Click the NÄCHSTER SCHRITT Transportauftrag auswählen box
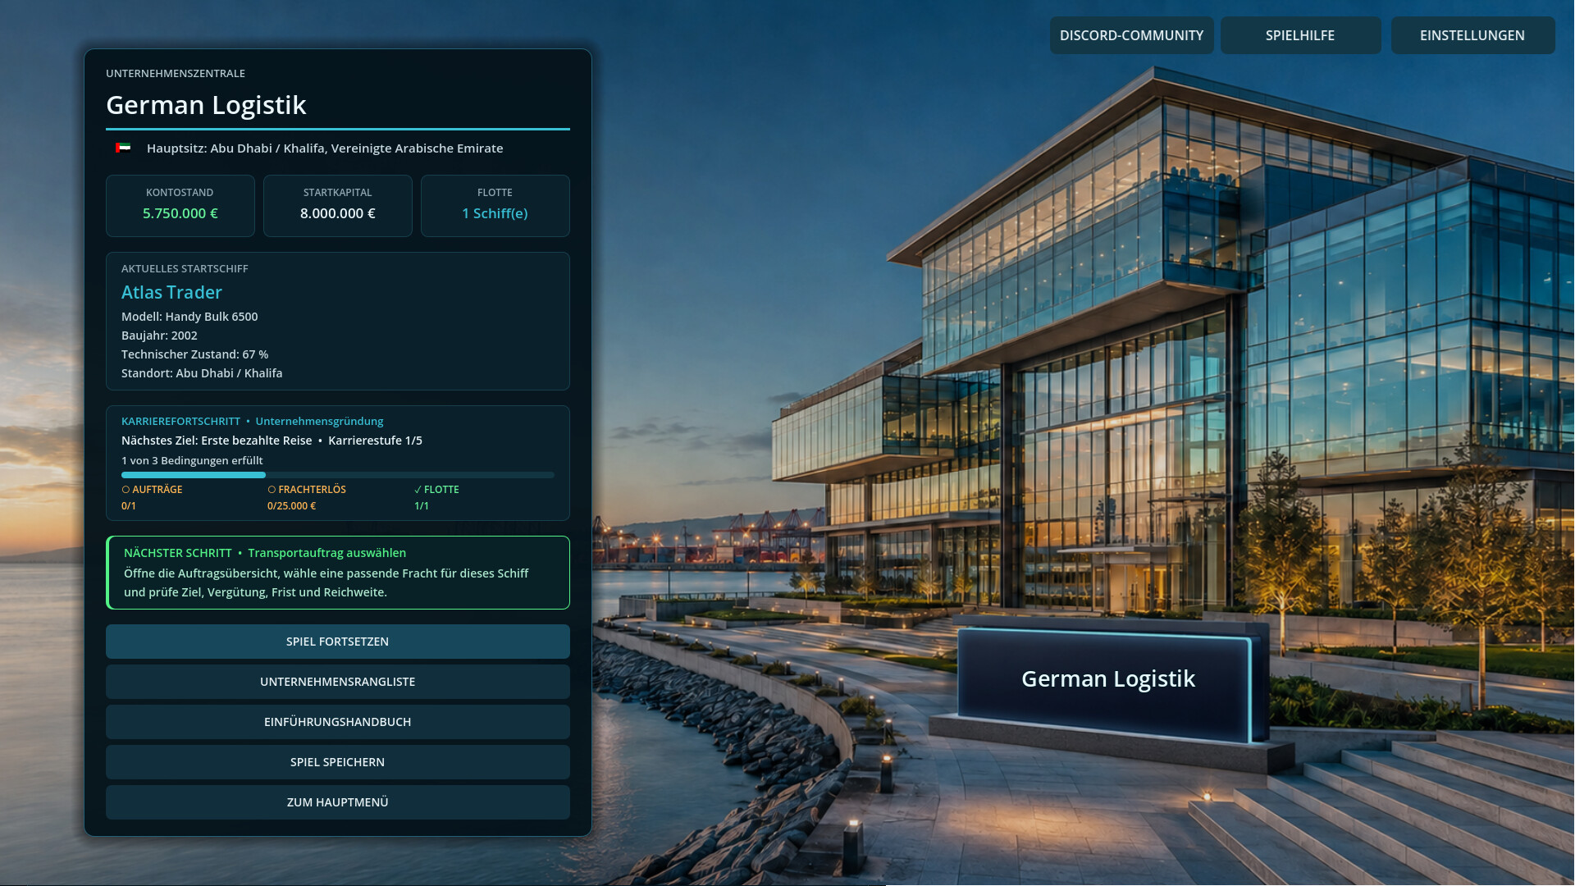1575x886 pixels. [338, 573]
